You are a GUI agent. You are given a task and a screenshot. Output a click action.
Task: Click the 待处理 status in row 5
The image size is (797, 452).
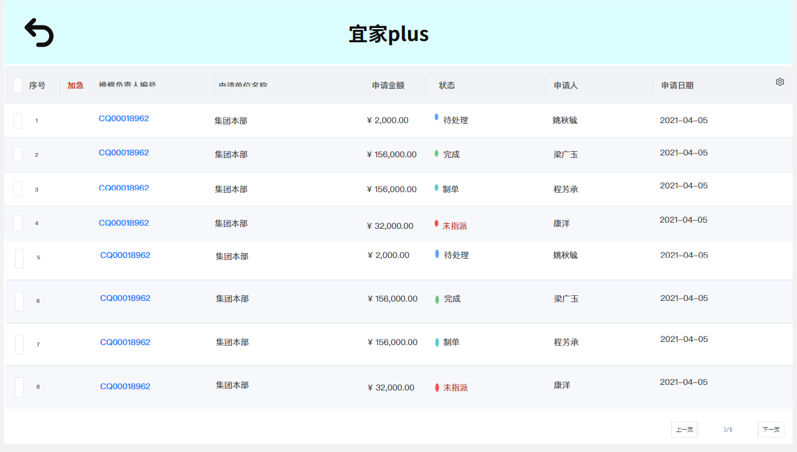[x=457, y=255]
